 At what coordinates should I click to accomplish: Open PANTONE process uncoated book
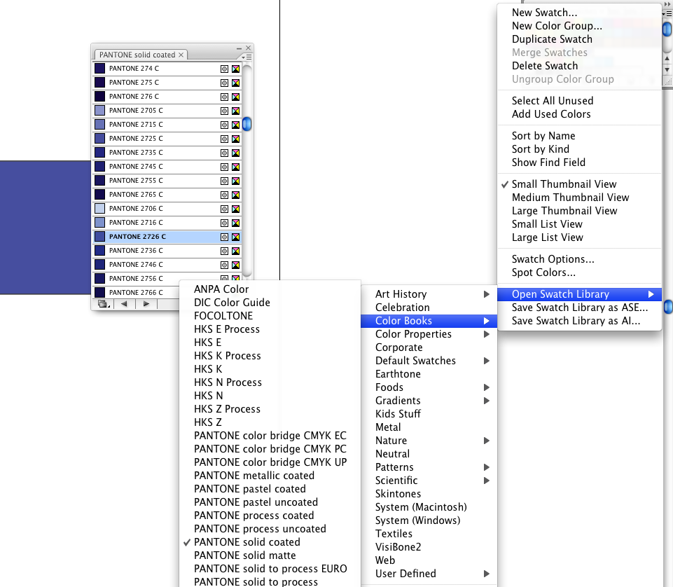[x=260, y=529]
